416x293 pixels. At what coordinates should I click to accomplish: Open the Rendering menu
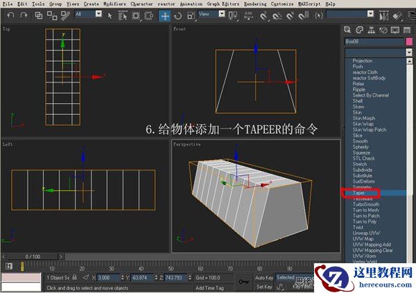(255, 3)
